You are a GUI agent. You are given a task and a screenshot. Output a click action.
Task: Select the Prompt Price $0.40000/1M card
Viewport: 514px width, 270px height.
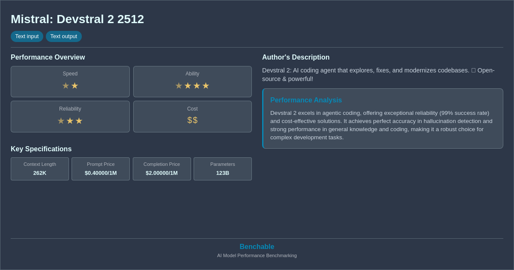[101, 169]
